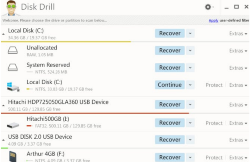Open recover options dropdown for Unallocated
252x162 pixels.
190,51
